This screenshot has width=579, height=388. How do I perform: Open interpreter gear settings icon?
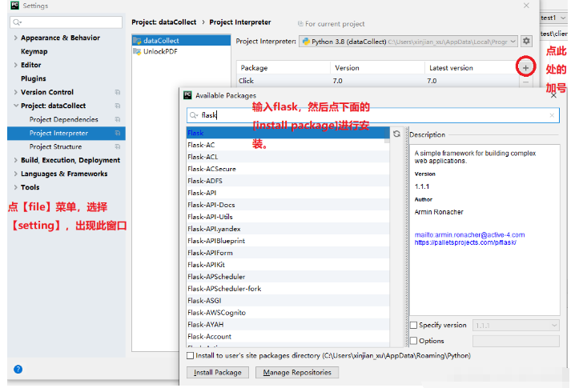[x=526, y=41]
